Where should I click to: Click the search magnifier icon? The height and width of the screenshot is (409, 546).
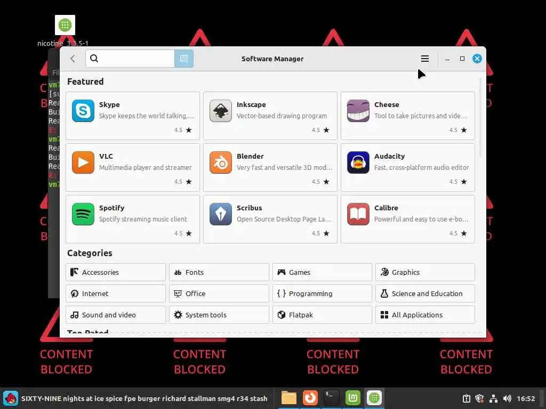[94, 58]
